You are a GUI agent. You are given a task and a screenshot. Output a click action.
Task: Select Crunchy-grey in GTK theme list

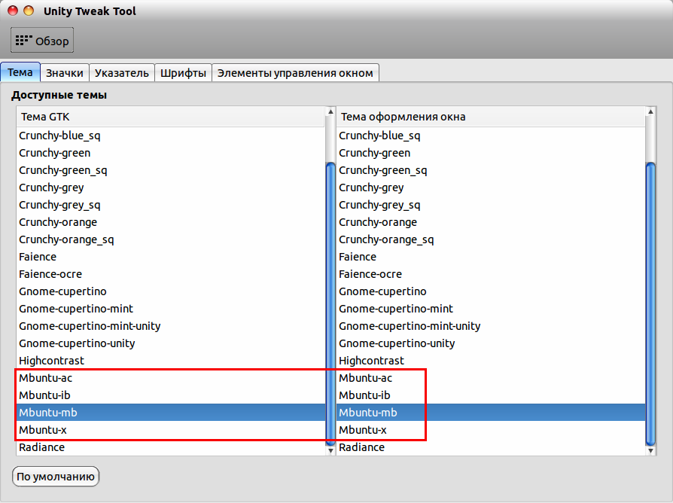click(x=170, y=187)
